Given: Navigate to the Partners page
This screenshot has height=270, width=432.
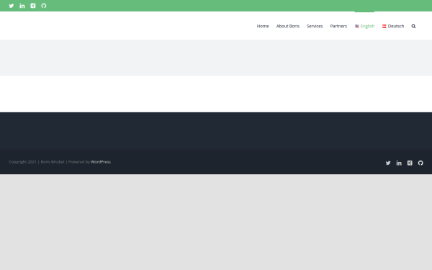Looking at the screenshot, I should tap(338, 26).
